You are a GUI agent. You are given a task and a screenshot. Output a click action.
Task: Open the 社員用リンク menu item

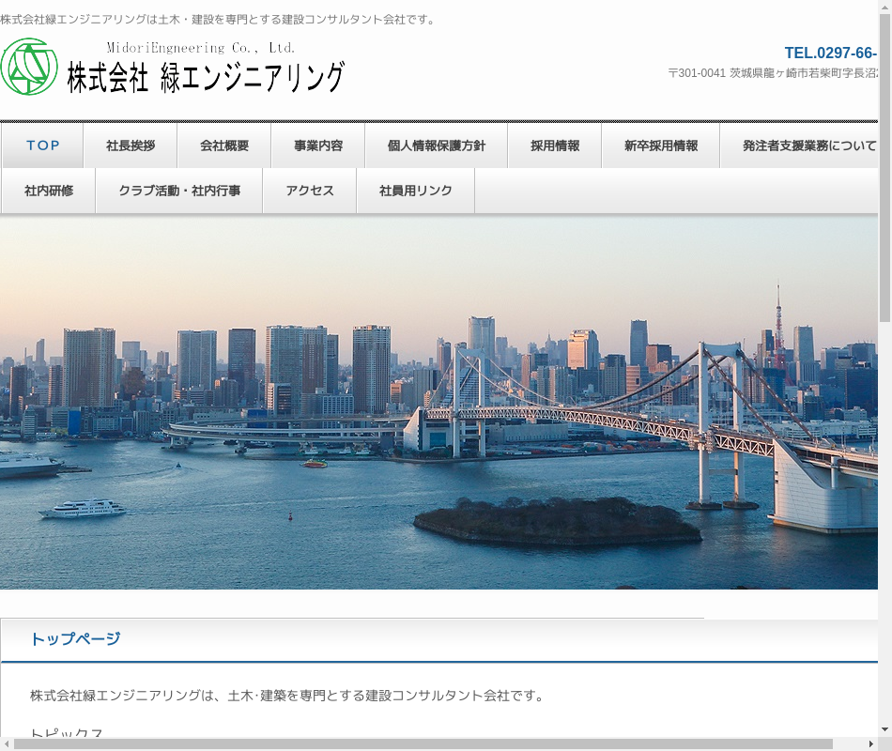[416, 191]
